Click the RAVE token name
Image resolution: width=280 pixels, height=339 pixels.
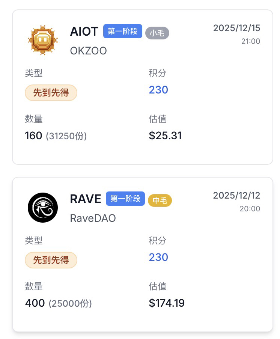86,199
